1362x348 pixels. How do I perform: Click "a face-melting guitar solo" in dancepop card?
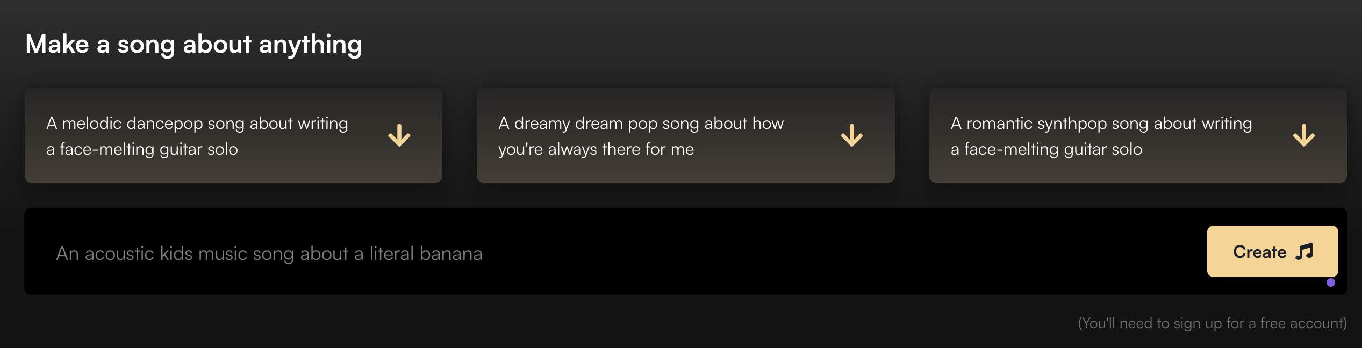click(142, 149)
